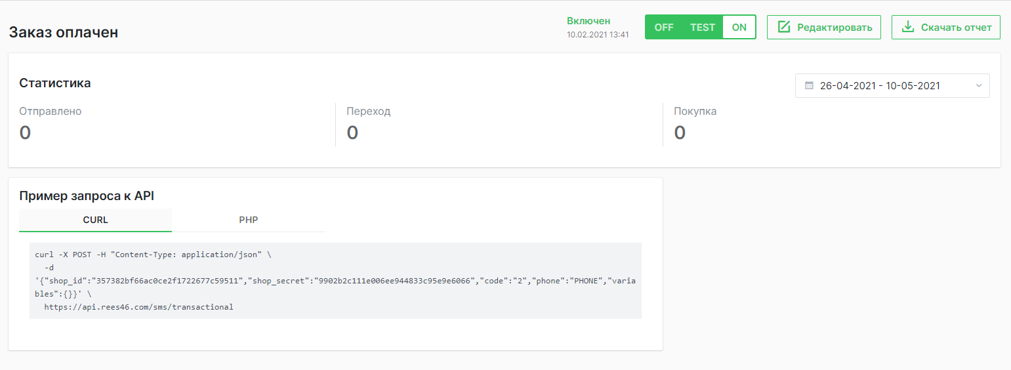The image size is (1011, 370).
Task: Open the 26-04-2021 - 10-05-2021 date picker
Action: [x=880, y=86]
